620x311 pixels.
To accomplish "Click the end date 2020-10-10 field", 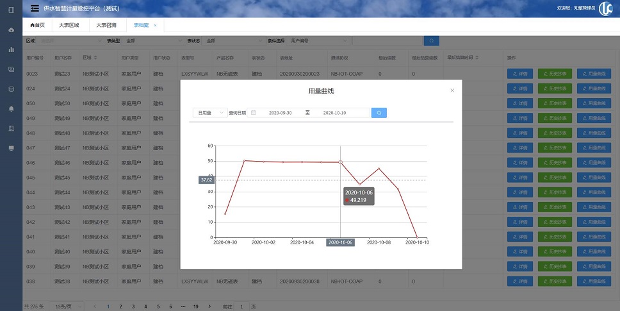I will 334,113.
